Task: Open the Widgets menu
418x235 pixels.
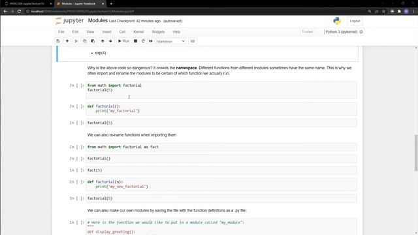Action: coord(158,32)
